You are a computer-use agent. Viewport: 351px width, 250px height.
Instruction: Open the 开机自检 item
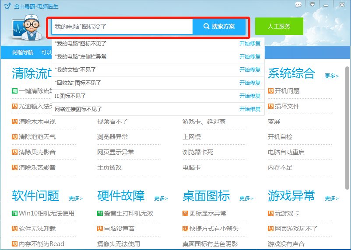[x=280, y=137]
